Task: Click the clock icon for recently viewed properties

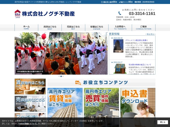Action: tap(102, 2)
